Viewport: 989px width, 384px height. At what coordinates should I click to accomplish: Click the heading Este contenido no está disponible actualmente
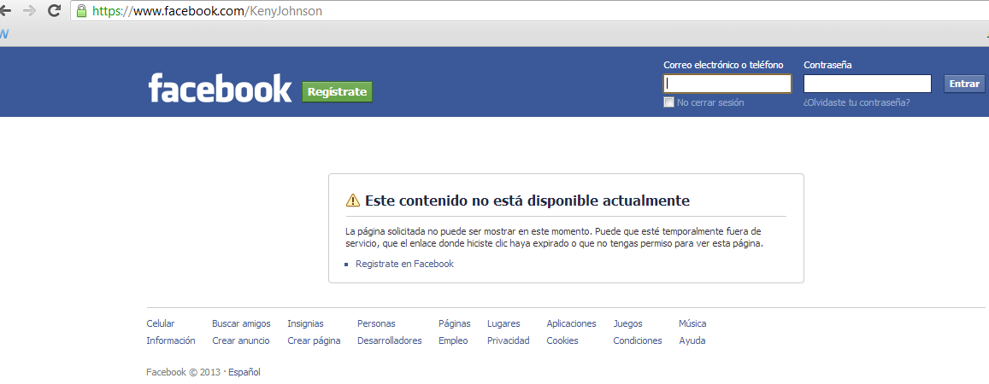point(527,201)
